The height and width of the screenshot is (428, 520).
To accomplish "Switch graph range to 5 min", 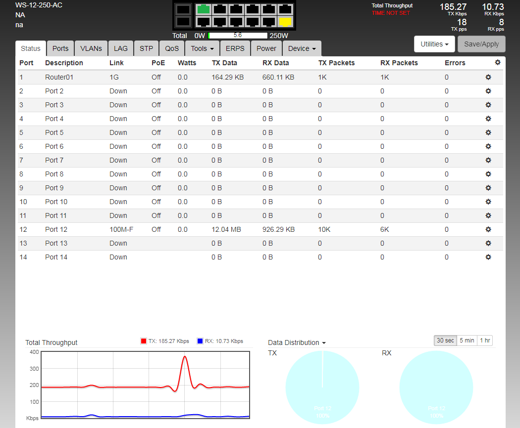I will coord(467,341).
